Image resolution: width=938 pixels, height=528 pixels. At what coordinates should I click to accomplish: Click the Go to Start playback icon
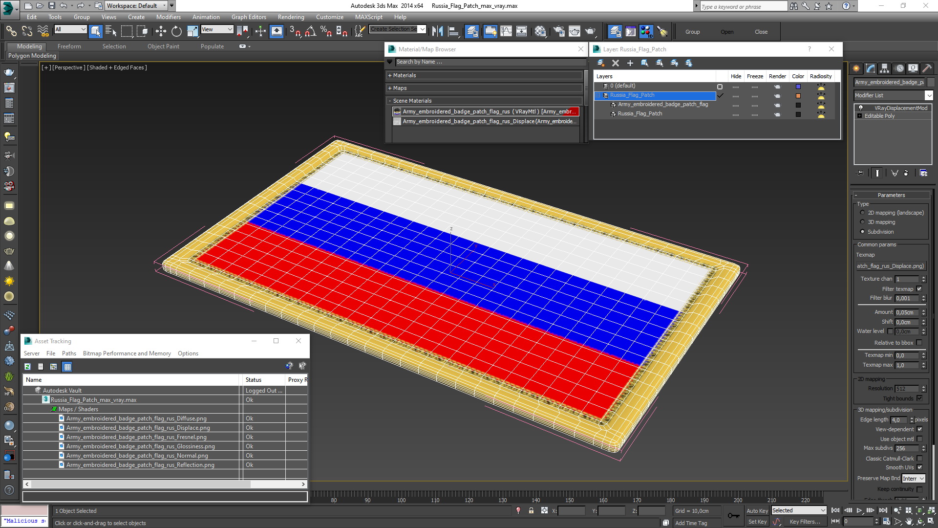coord(835,510)
